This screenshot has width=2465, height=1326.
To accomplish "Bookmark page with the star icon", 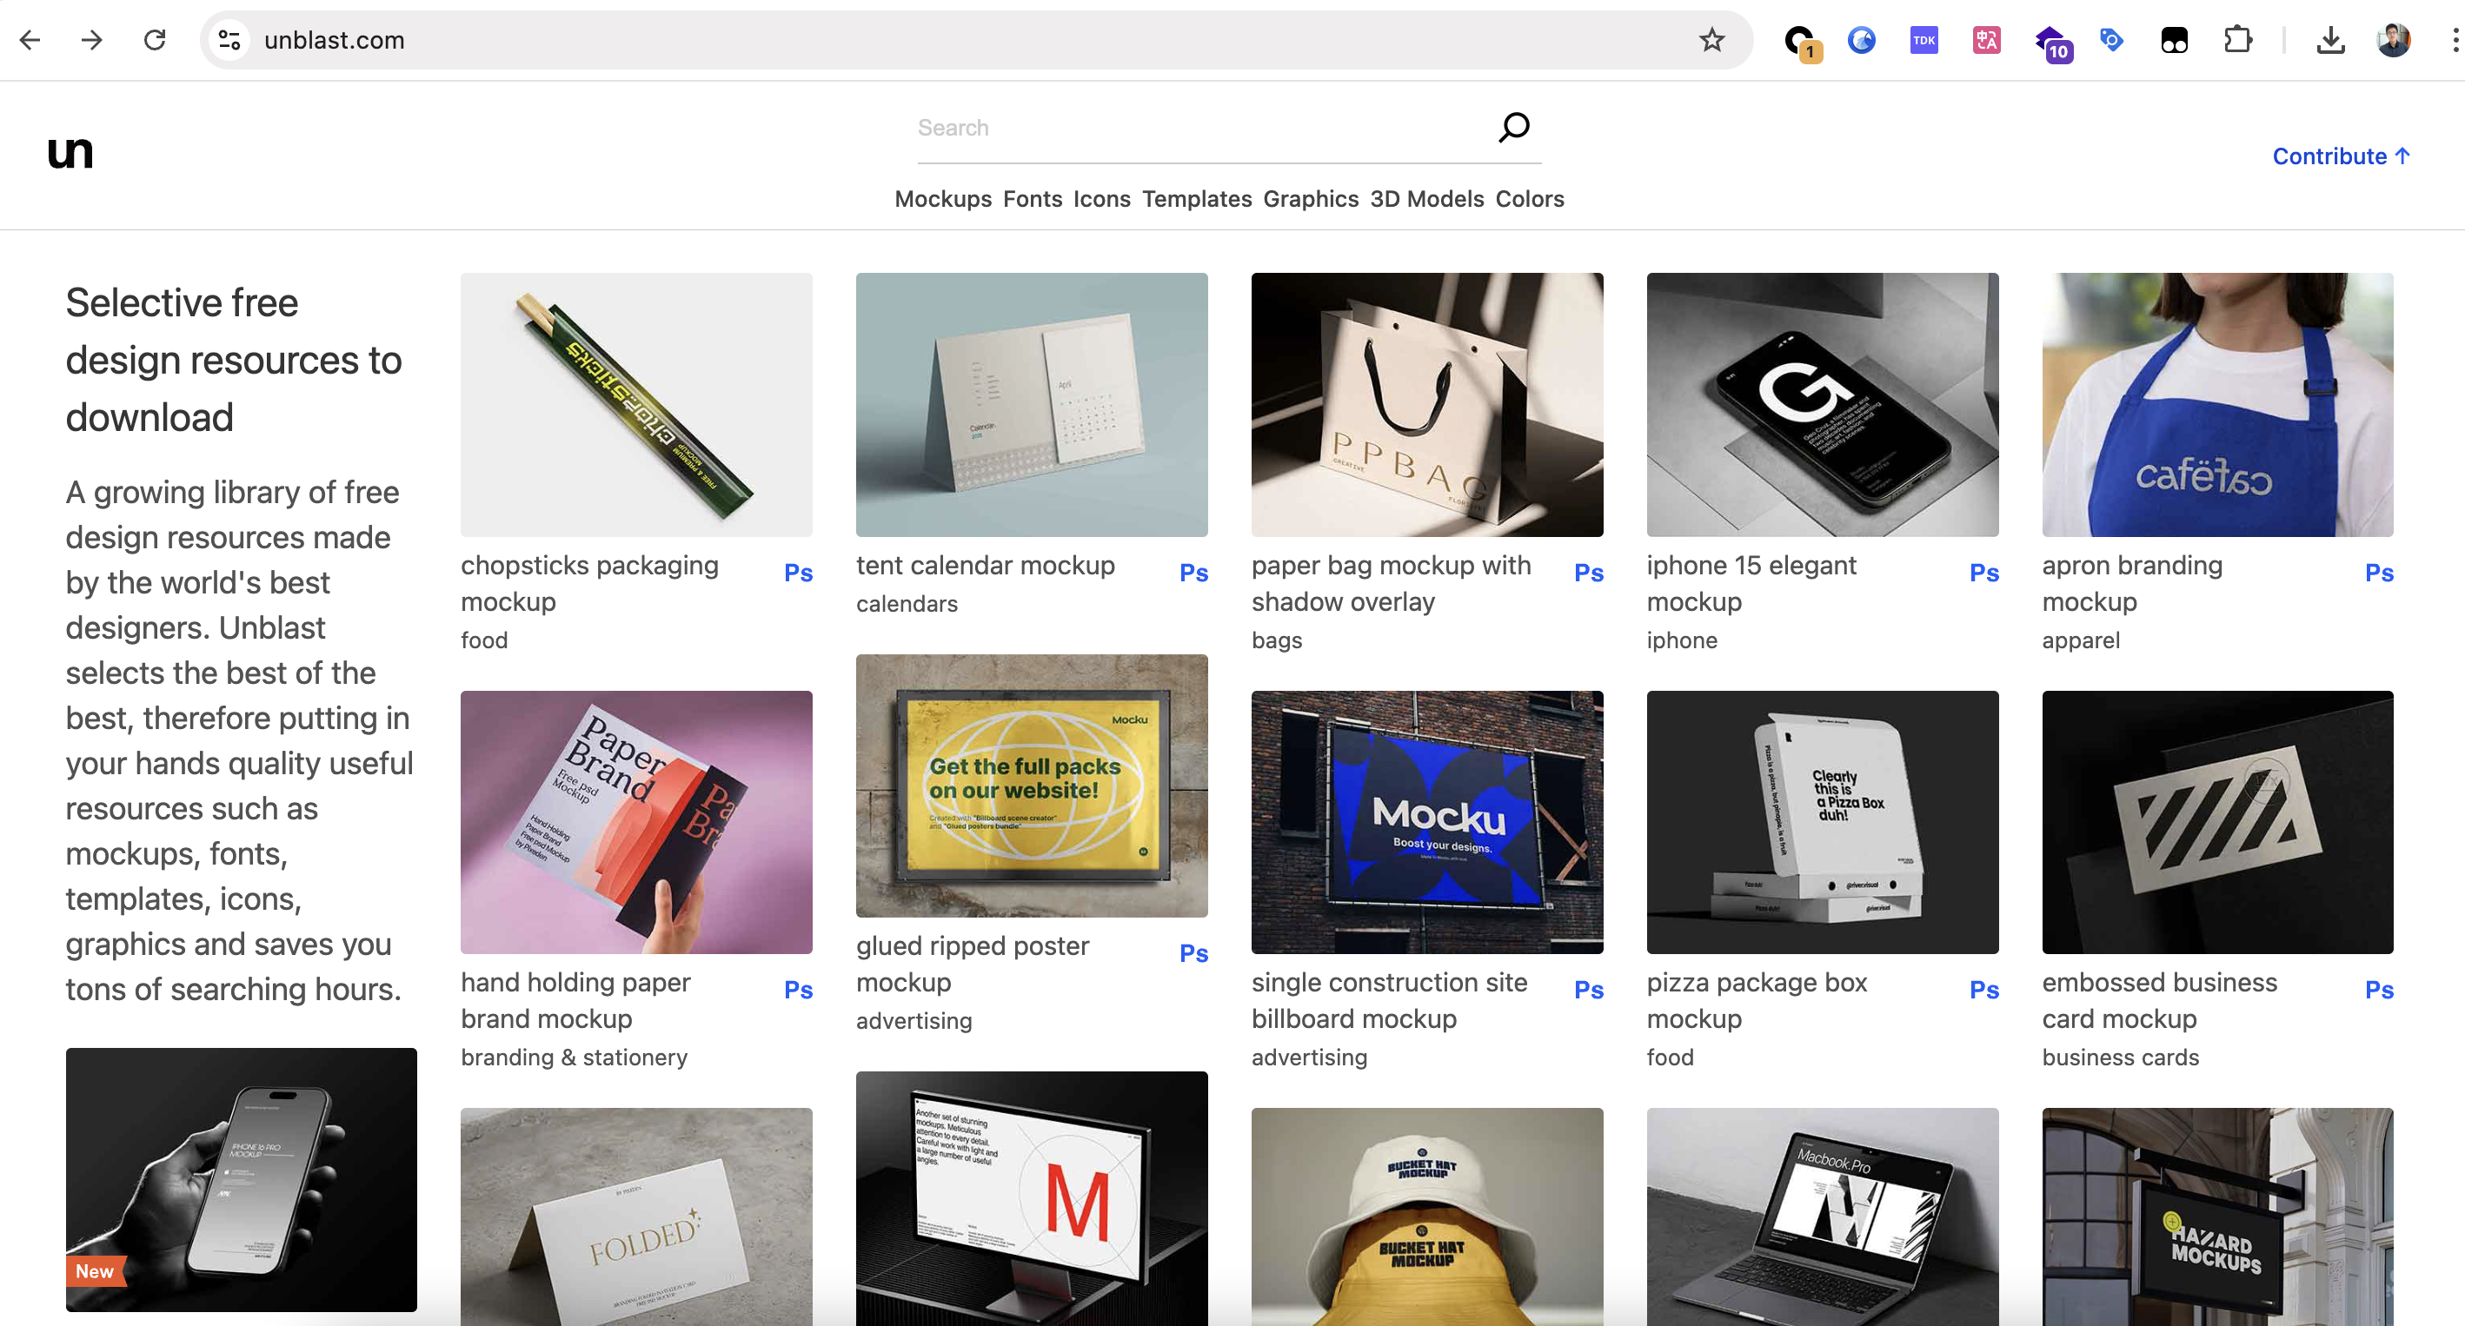I will (1711, 40).
